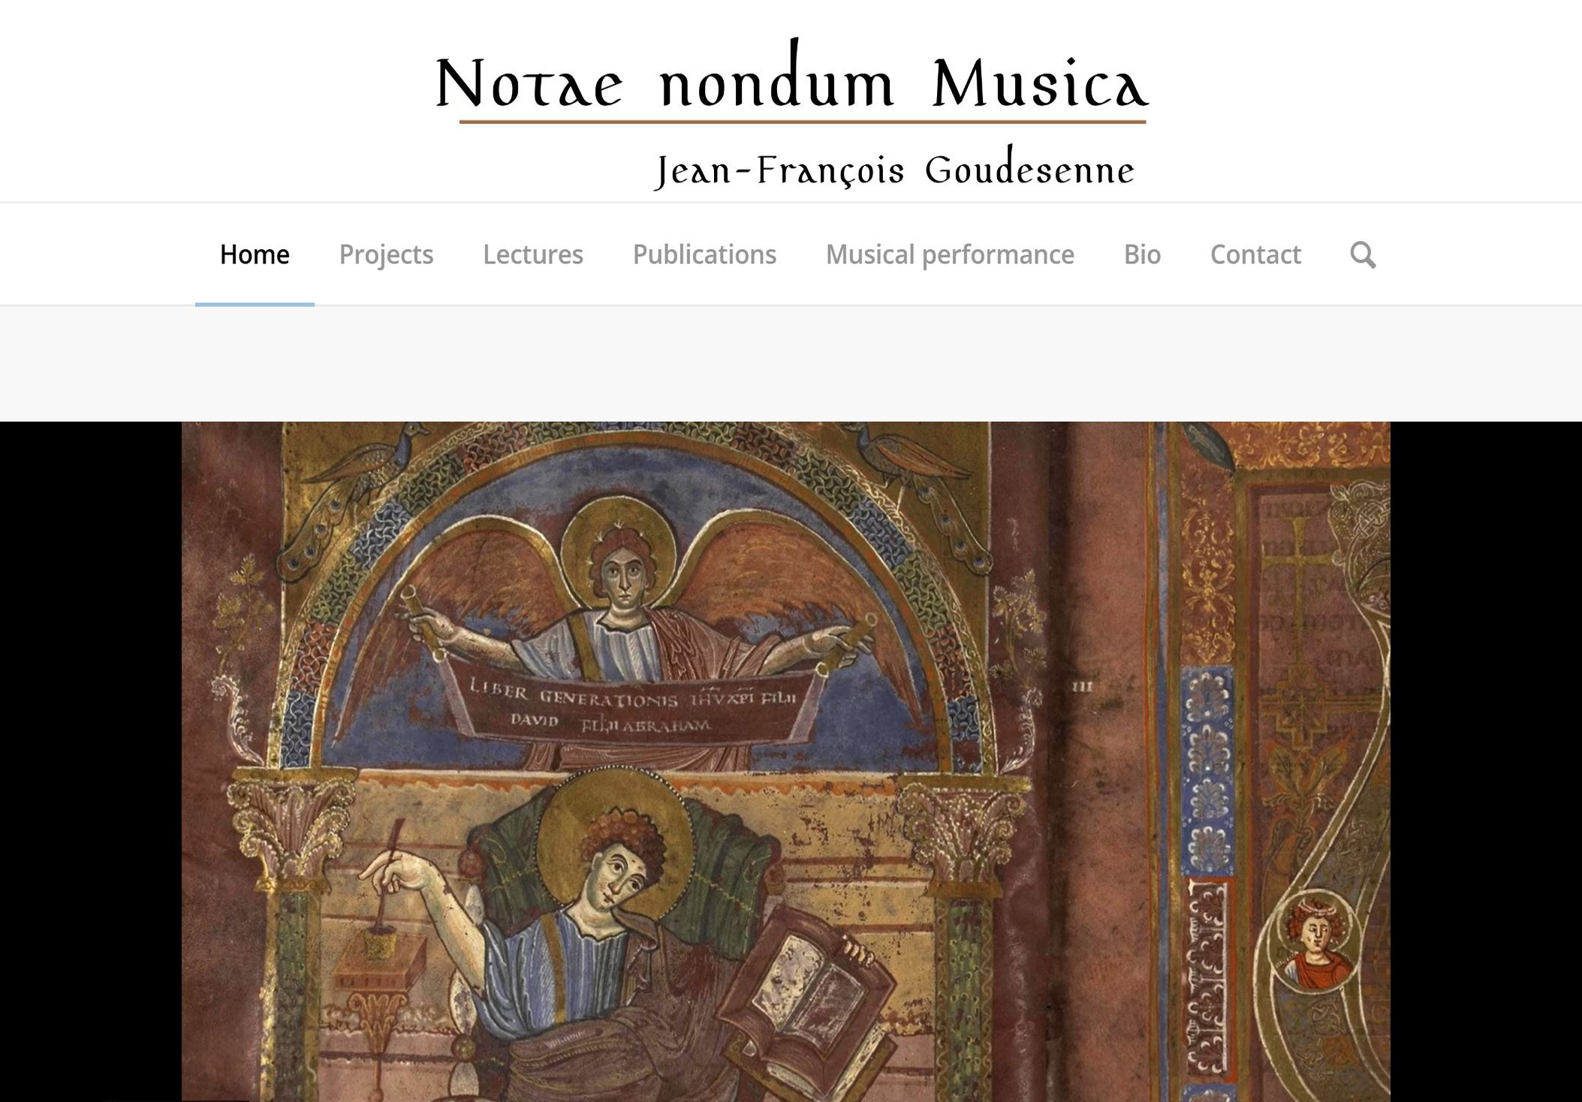
Task: Open the search magnifier icon
Action: pyautogui.click(x=1363, y=255)
